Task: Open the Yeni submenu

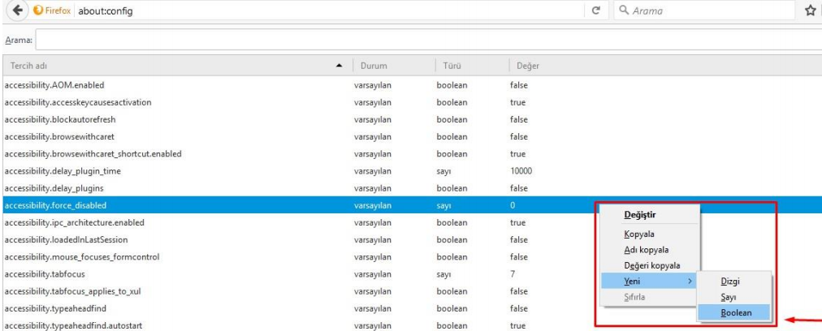Action: [650, 282]
